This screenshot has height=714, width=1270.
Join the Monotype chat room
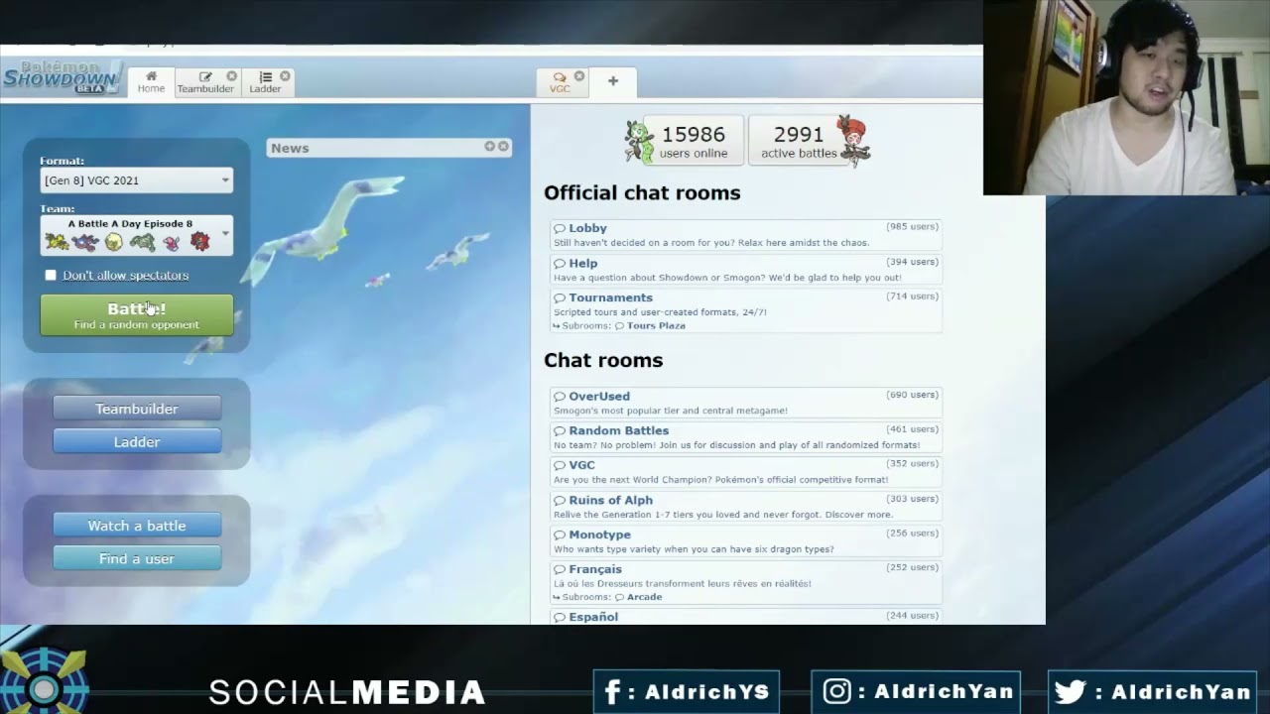pos(745,541)
